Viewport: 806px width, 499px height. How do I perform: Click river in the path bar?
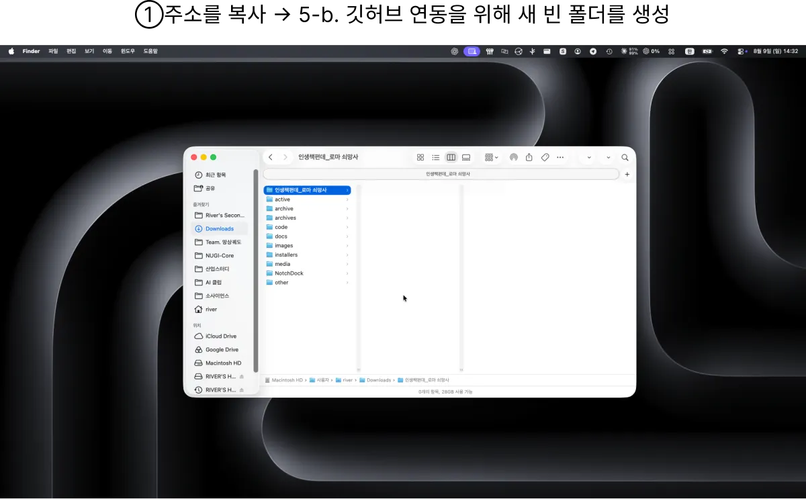click(x=344, y=380)
